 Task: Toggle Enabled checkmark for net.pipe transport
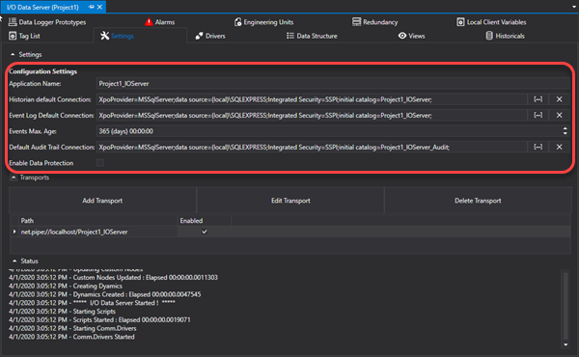[205, 232]
